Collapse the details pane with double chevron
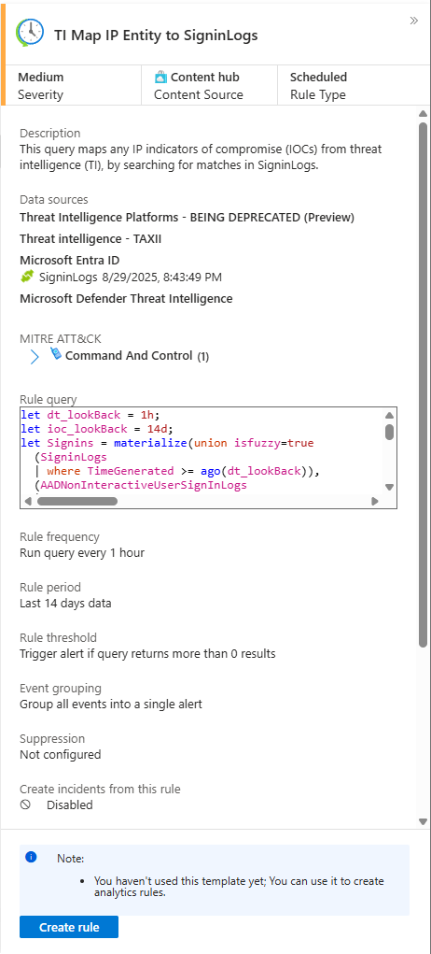Image resolution: width=431 pixels, height=954 pixels. tap(414, 21)
